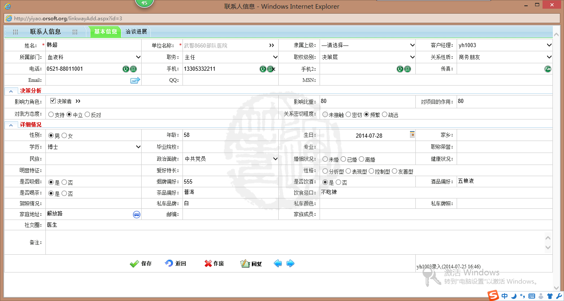Toggle Chinese input mode 中 icon
The image size is (564, 301).
coord(505,296)
